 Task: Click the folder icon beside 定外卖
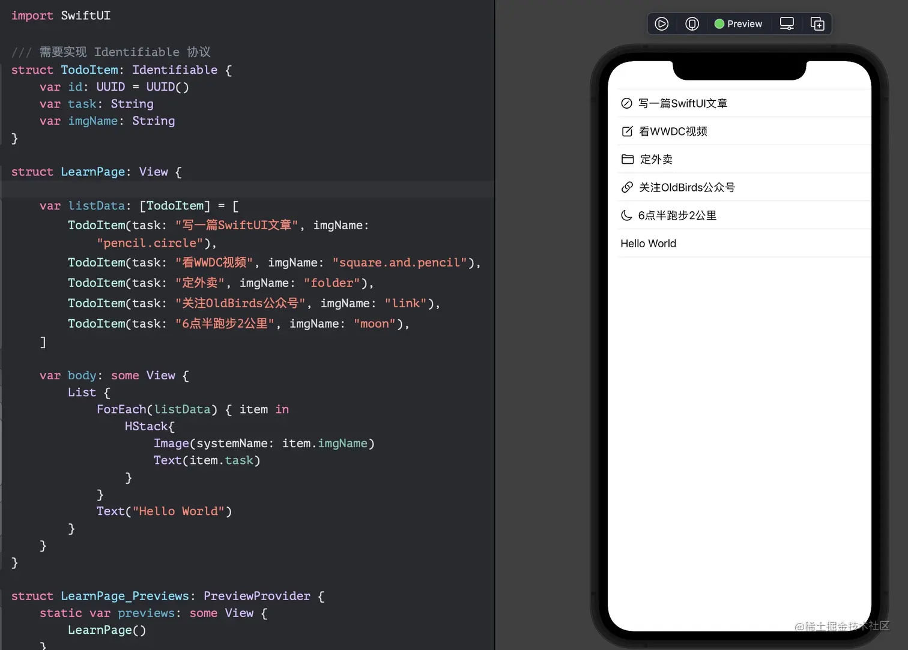point(628,159)
